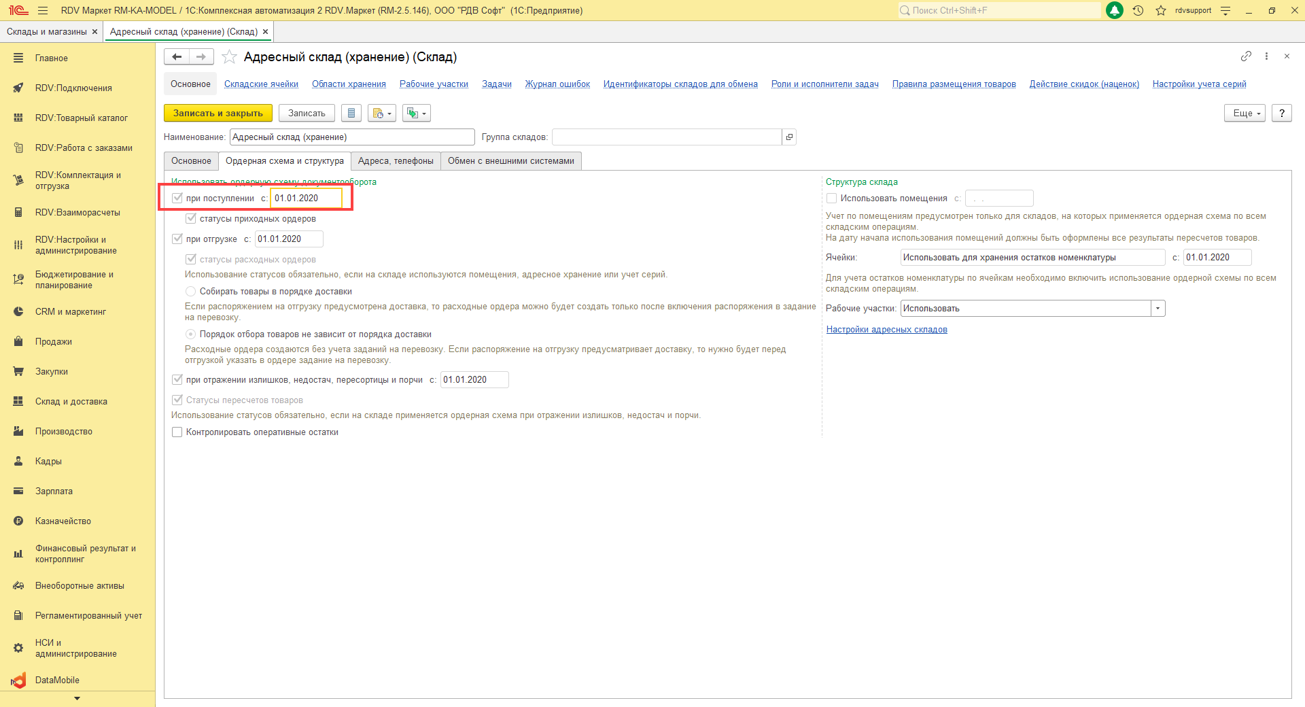Click the green notifications bell icon

click(x=1115, y=10)
